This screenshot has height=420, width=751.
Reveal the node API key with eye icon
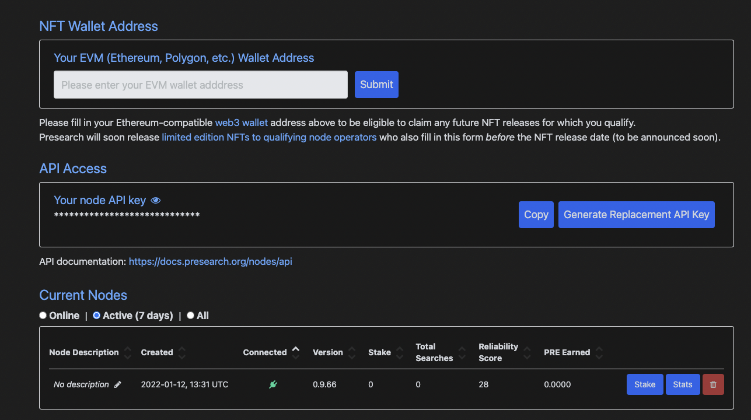pos(155,200)
